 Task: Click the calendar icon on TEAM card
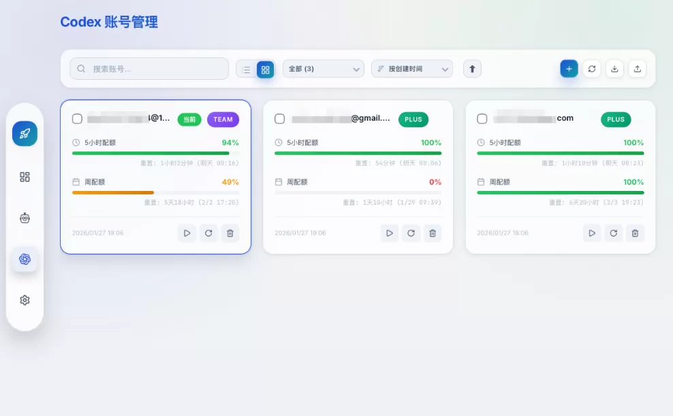(76, 182)
